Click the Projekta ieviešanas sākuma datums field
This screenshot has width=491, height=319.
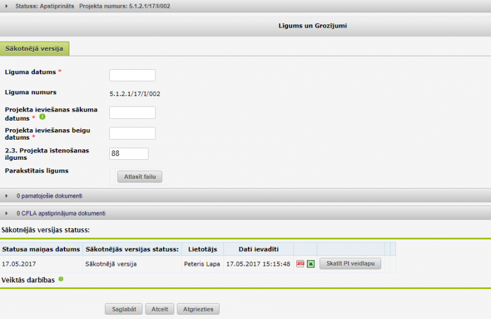pos(132,113)
